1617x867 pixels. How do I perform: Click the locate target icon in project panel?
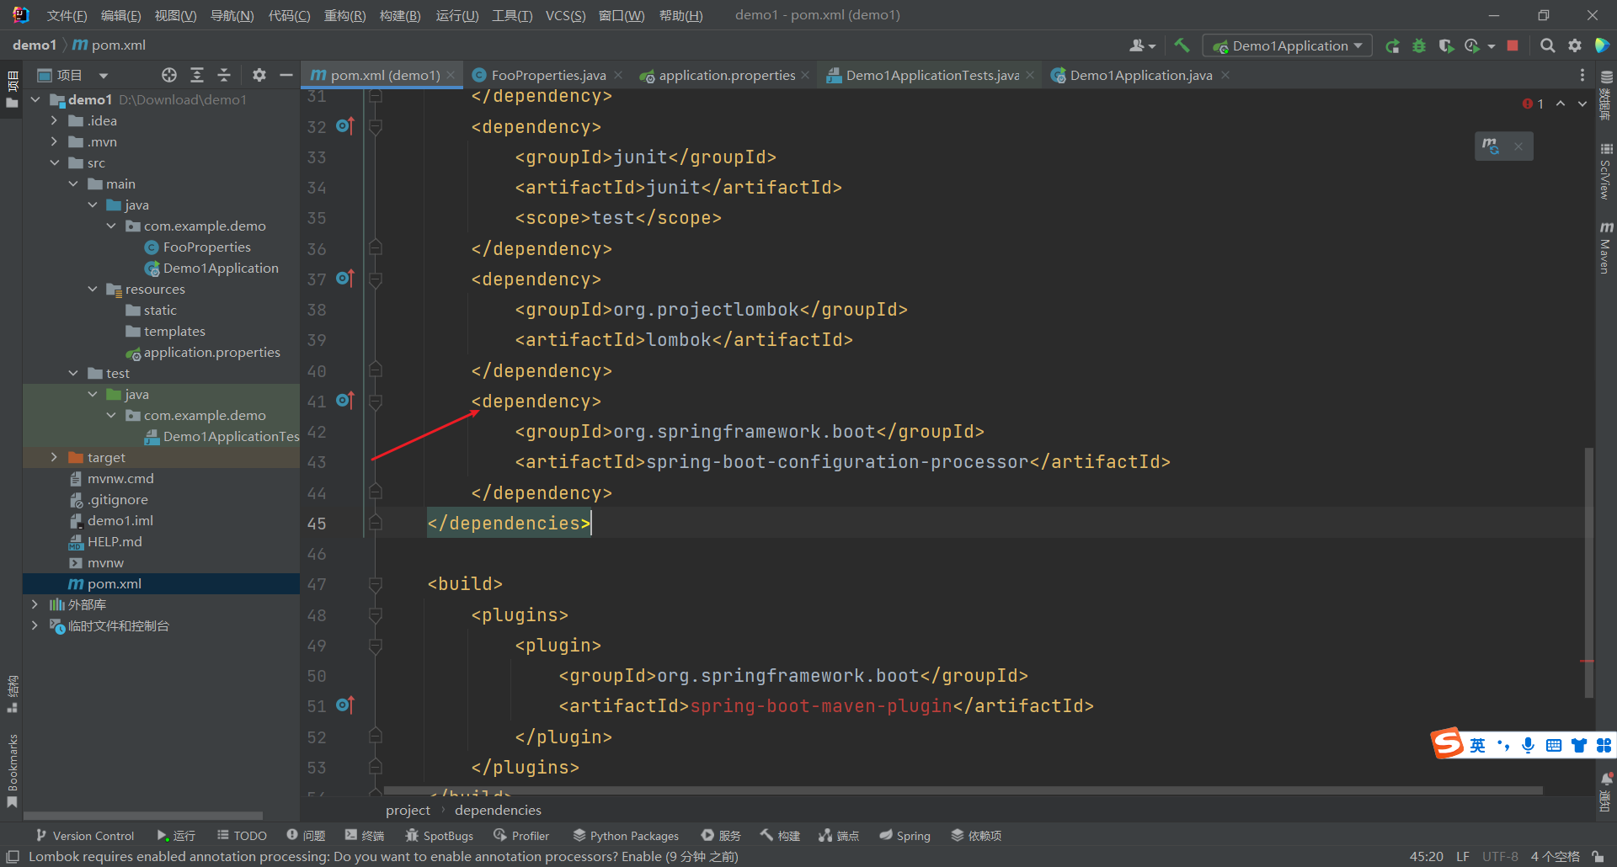169,75
